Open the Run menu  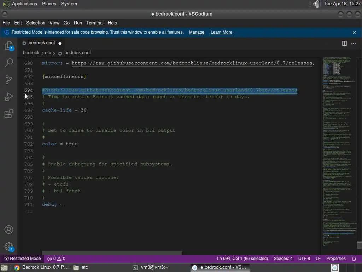click(x=78, y=23)
